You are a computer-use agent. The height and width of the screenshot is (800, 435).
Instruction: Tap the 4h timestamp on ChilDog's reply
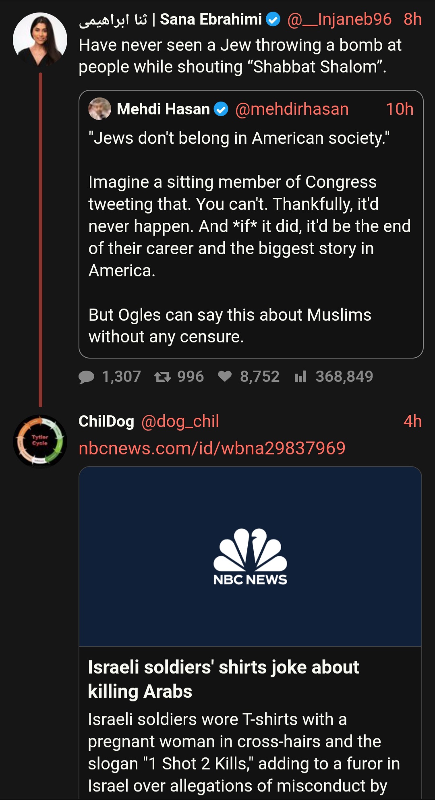coord(412,421)
